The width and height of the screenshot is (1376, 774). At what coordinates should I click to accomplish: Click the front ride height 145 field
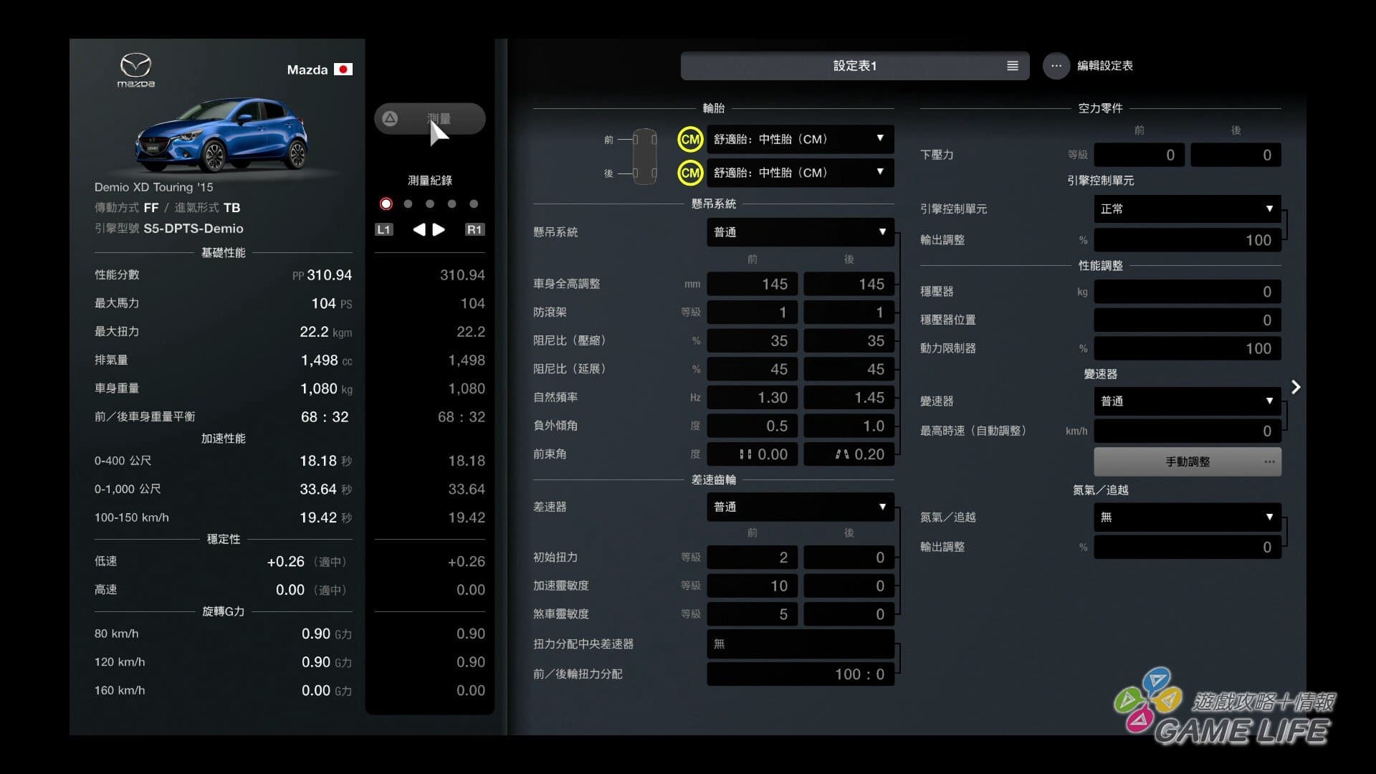pyautogui.click(x=752, y=285)
